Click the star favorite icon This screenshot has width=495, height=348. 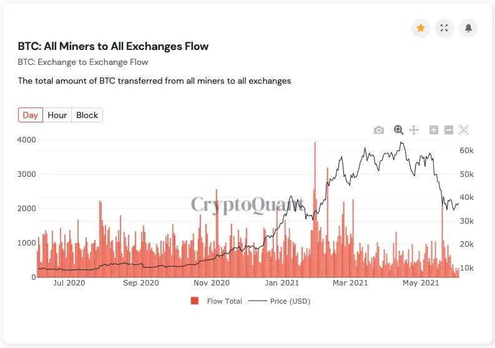coord(421,28)
